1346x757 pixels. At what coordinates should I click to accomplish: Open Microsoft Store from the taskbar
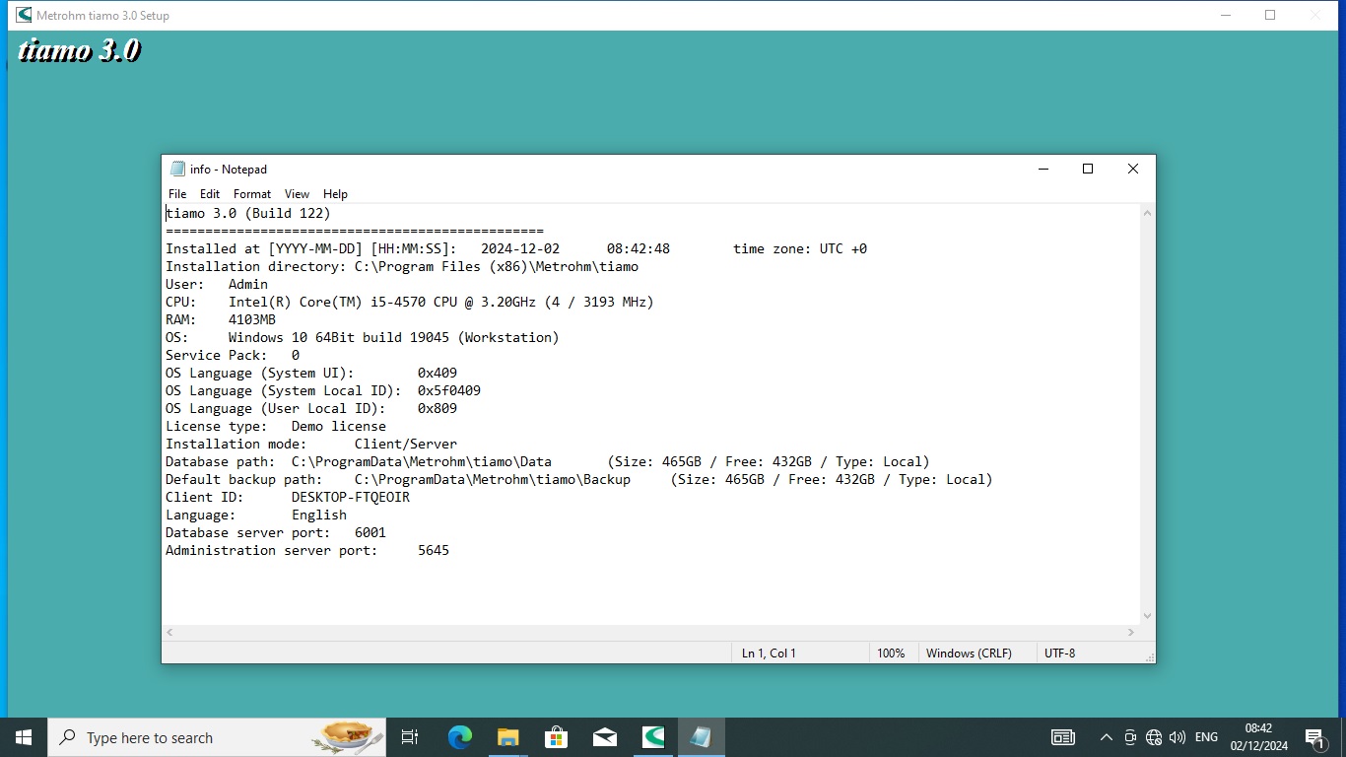556,737
